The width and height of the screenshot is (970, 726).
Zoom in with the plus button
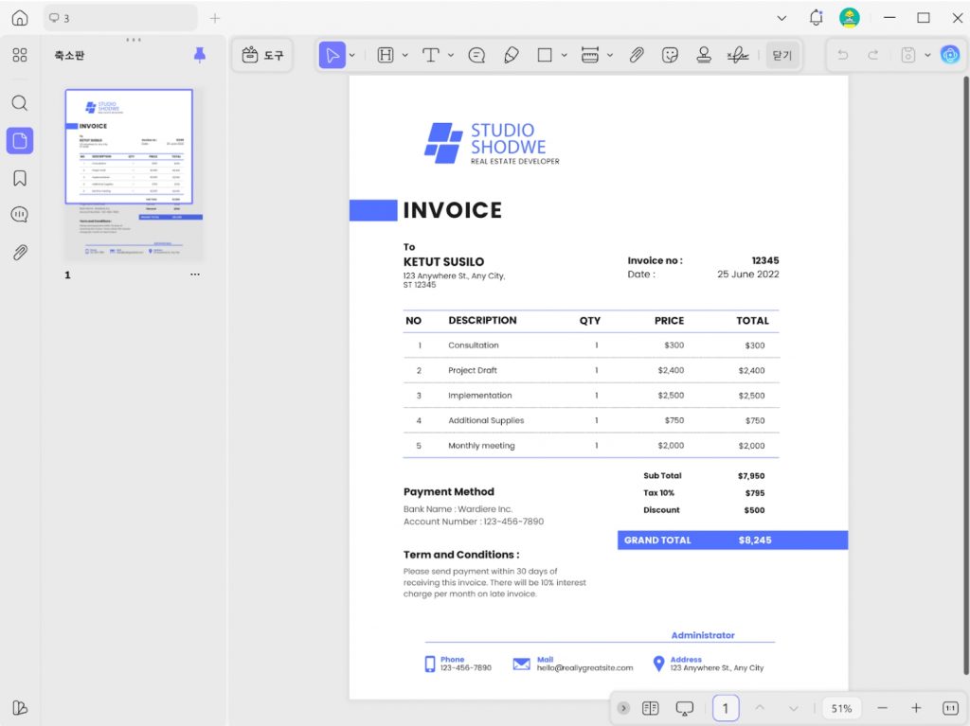tap(916, 708)
